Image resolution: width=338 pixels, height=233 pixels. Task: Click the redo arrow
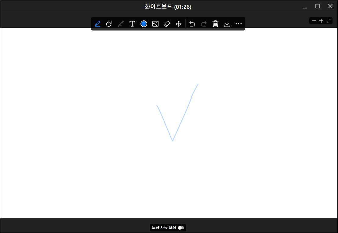click(x=204, y=24)
